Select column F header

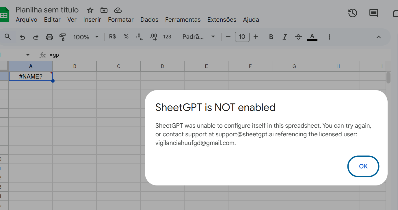[250, 66]
